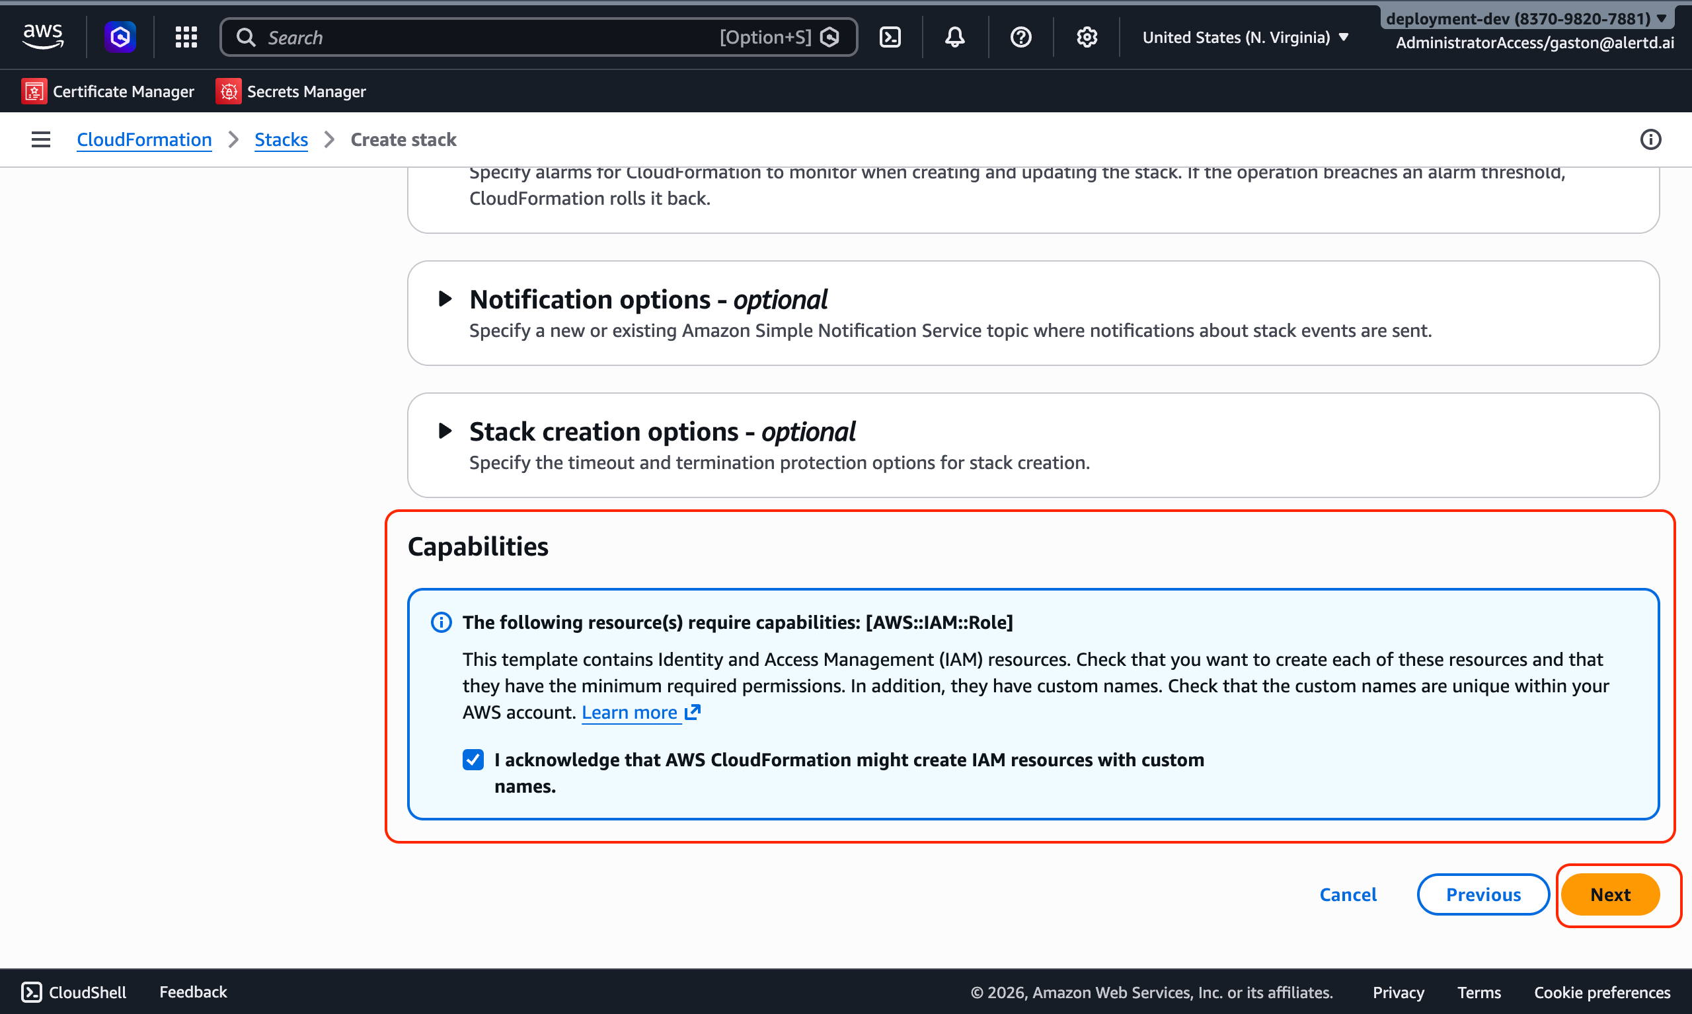Expand Stack creation options section

[445, 431]
